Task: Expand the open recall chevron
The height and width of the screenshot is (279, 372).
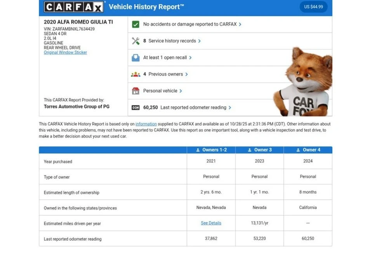Action: point(190,57)
